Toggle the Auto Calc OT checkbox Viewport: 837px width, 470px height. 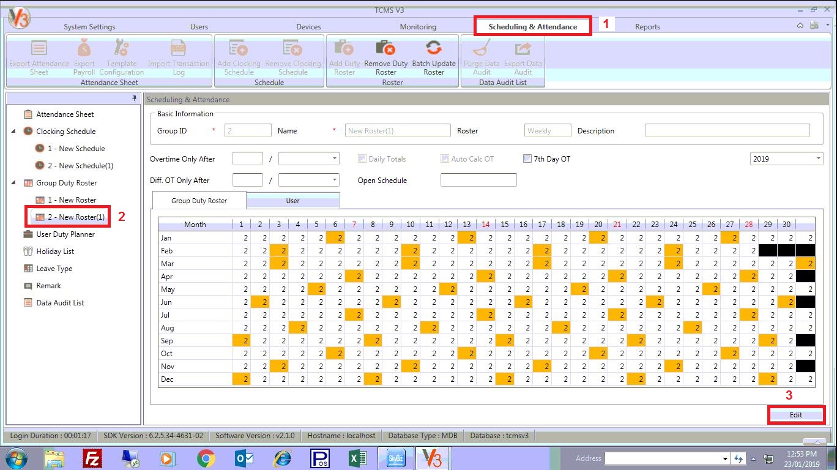coord(445,159)
